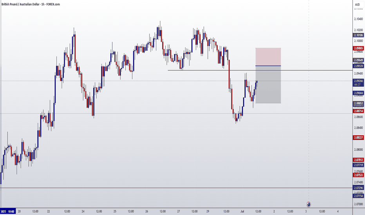The width and height of the screenshot is (365, 215).
Task: Click the 2025 10:00 date label on the time axis
Action: [x=8, y=211]
